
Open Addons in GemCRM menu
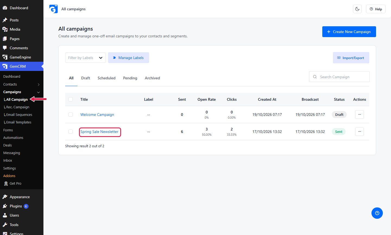click(9, 176)
